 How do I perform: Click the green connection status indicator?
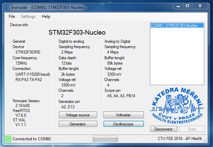(8, 139)
